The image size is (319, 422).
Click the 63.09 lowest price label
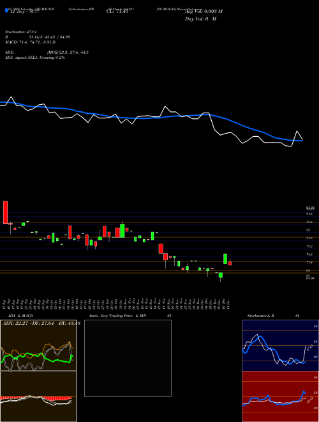311,278
